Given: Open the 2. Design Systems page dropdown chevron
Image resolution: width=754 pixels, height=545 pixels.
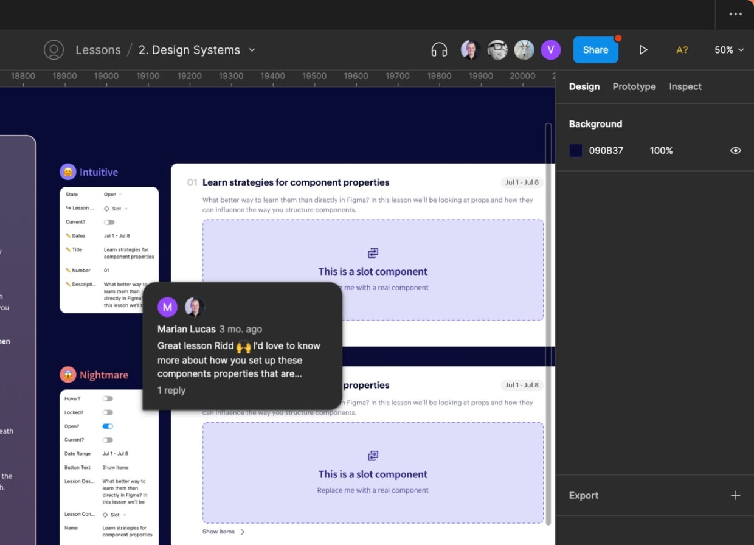Looking at the screenshot, I should point(252,50).
